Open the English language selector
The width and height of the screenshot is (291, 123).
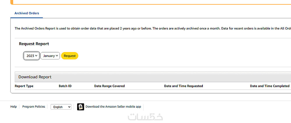pyautogui.click(x=61, y=107)
